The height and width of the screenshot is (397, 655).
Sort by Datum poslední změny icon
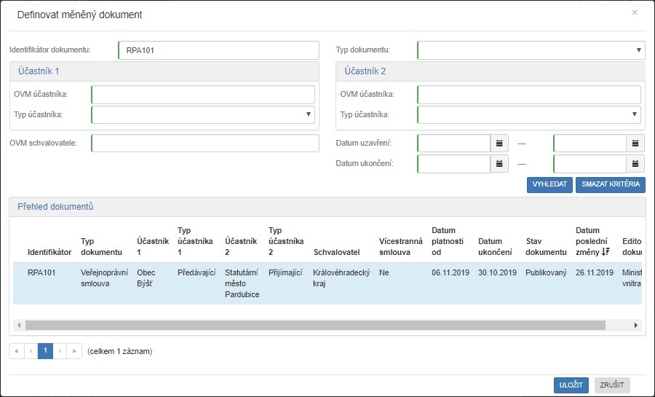pyautogui.click(x=605, y=252)
